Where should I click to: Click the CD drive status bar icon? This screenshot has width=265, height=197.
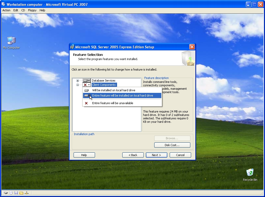(x=11, y=193)
